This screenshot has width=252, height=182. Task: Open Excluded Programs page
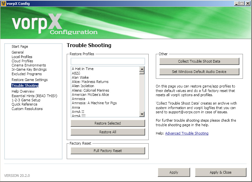[27, 74]
